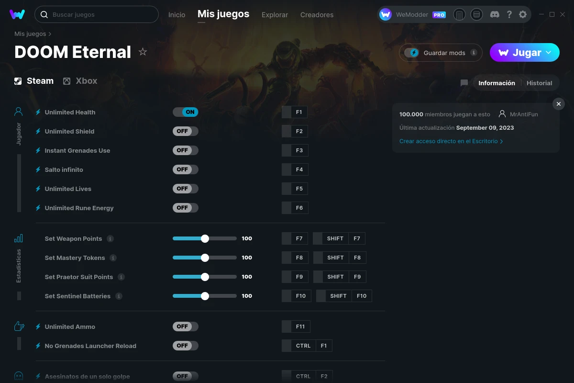574x383 pixels.
Task: Click the Set Mastery Tokens slider
Action: tap(205, 258)
